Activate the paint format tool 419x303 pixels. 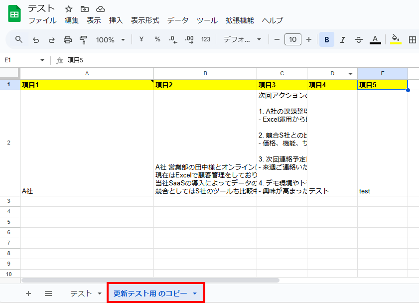(83, 40)
